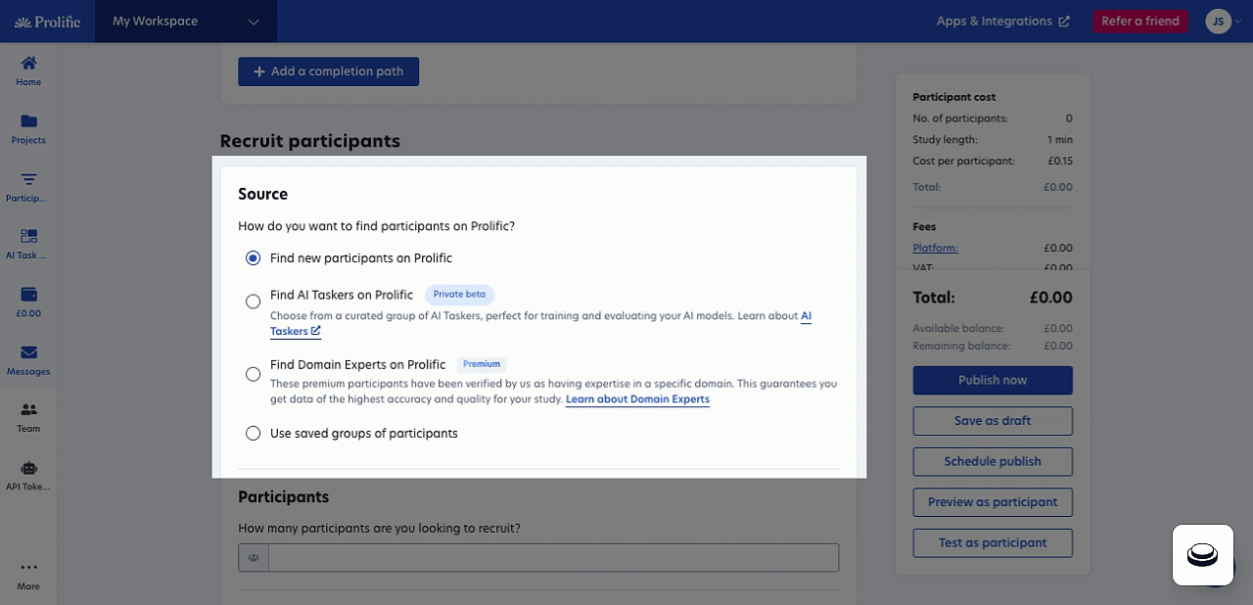
Task: Click the Cost per participant value £0.15
Action: [x=1058, y=161]
